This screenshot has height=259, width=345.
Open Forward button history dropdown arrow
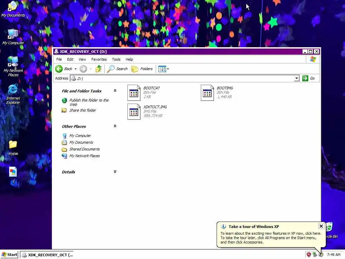click(x=91, y=69)
